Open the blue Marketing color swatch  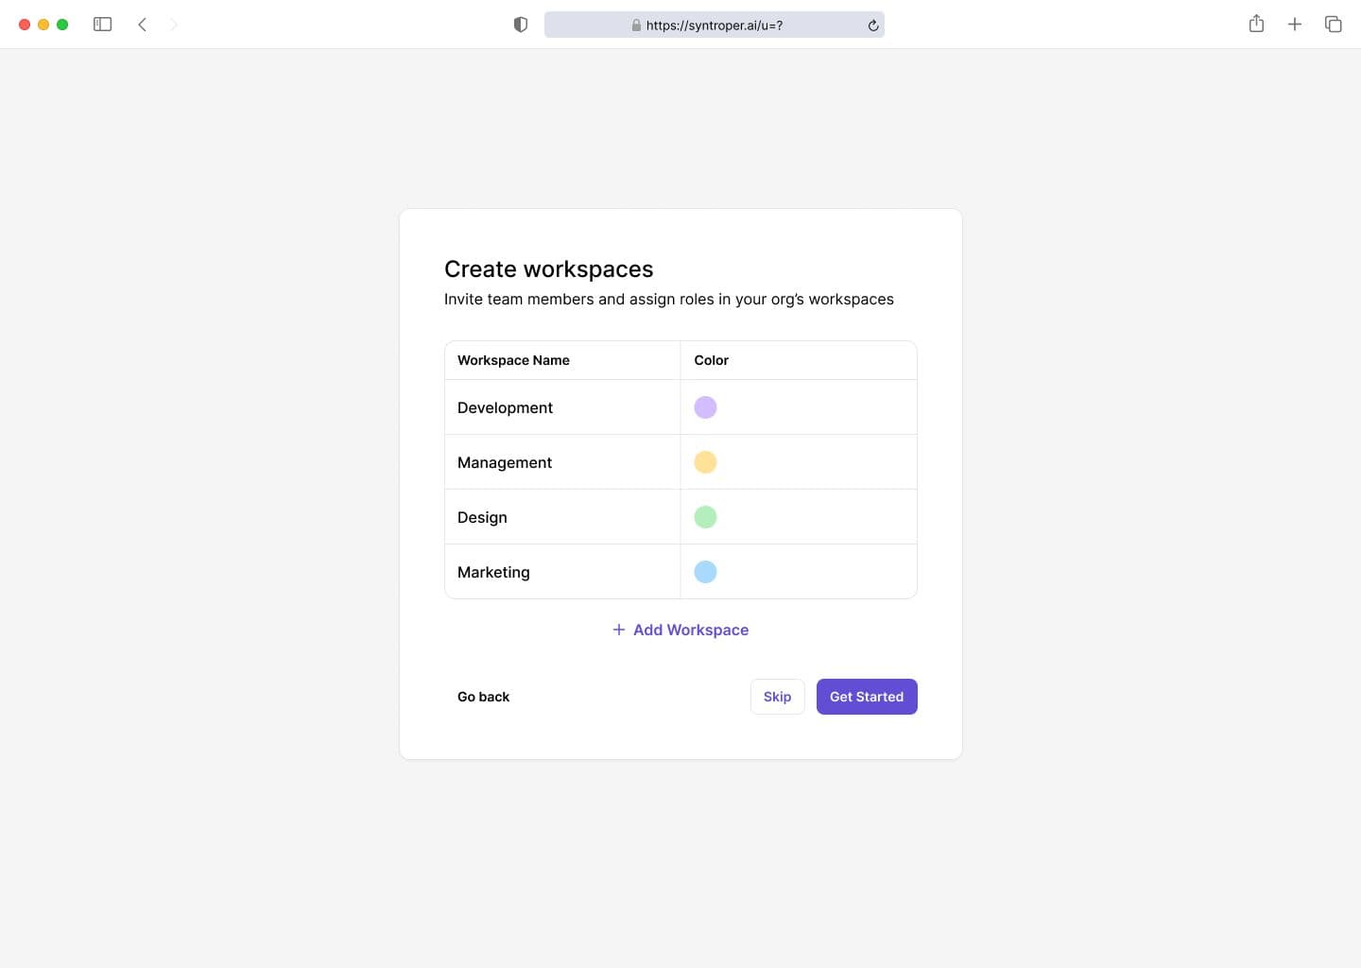705,572
